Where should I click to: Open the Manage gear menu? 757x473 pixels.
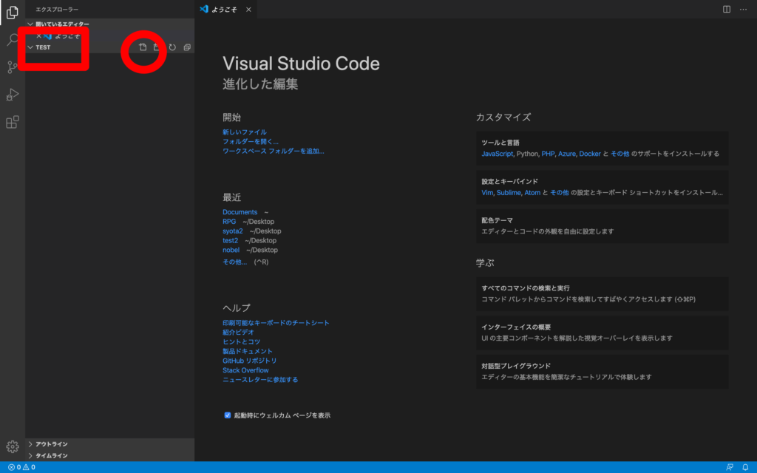pyautogui.click(x=13, y=447)
